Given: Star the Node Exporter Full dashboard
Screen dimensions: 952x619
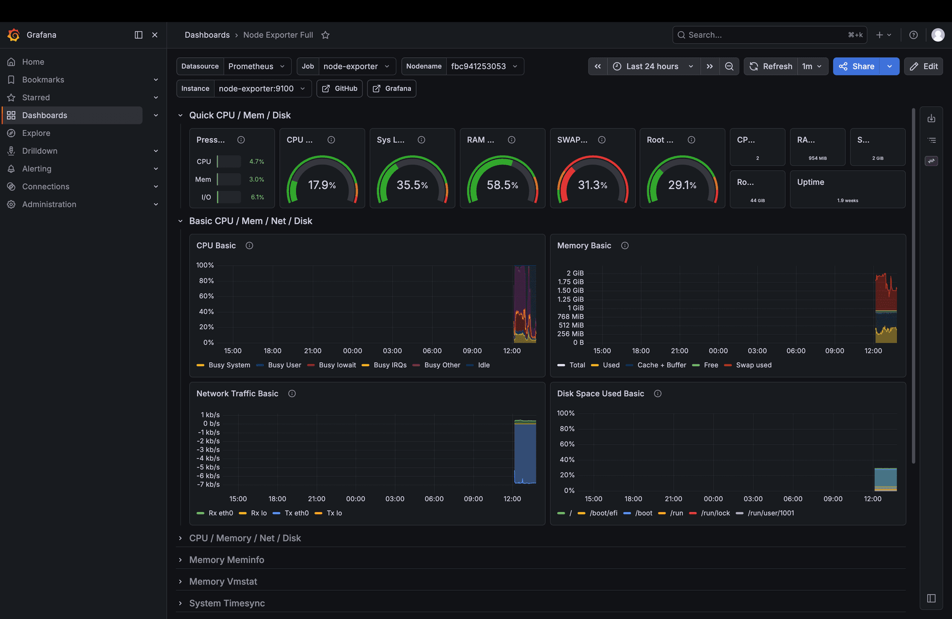Looking at the screenshot, I should click(x=325, y=35).
